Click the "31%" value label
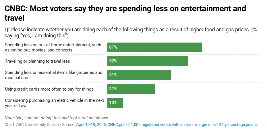This screenshot has width=267, height=132. [113, 89]
